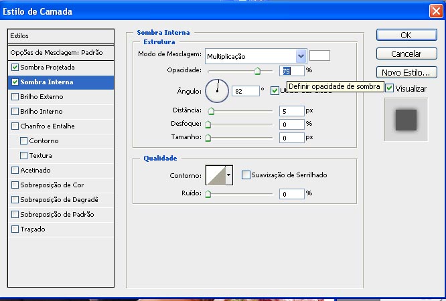Open the Modo de Mesclagem dropdown
446x301 pixels.
[301, 56]
